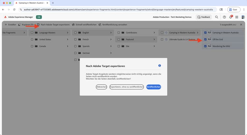
Task: Toggle the Featured folder checkbox
Action: click(x=119, y=40)
